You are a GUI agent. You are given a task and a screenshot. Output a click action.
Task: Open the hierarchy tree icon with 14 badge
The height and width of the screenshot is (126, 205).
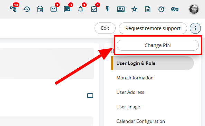[13, 9]
